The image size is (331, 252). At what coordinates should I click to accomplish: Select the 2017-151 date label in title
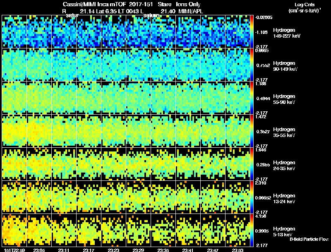pos(141,4)
